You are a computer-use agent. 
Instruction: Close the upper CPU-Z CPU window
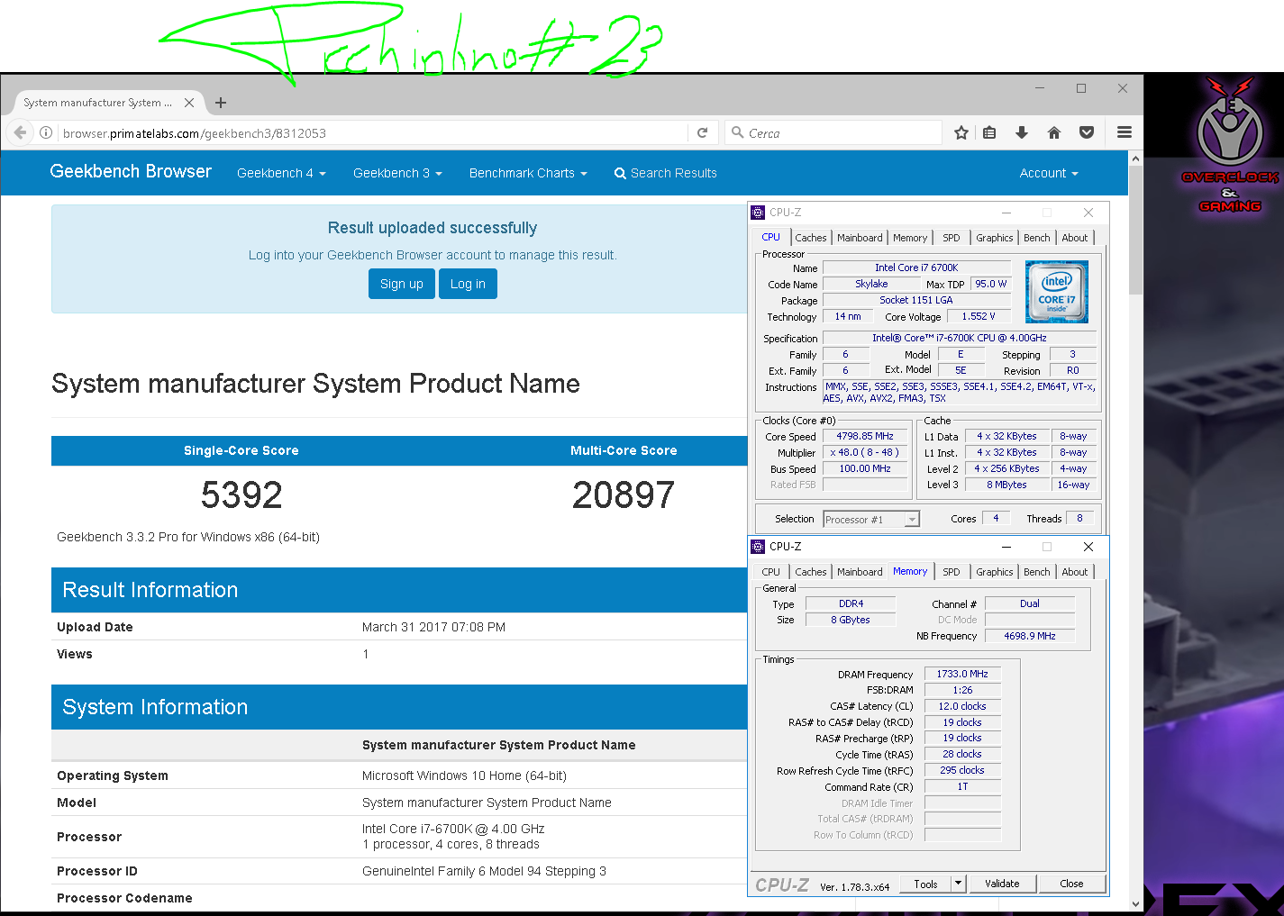[1088, 213]
